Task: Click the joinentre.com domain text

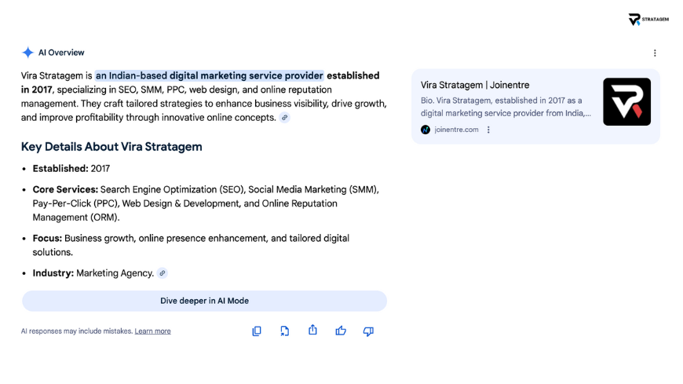Action: point(456,130)
